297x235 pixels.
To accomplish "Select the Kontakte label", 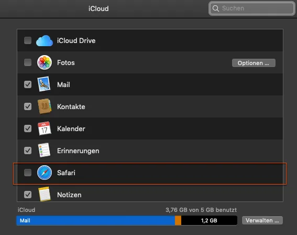I will pos(71,106).
